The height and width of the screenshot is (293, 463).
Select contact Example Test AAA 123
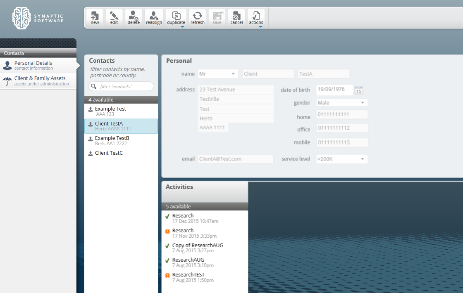pyautogui.click(x=121, y=111)
